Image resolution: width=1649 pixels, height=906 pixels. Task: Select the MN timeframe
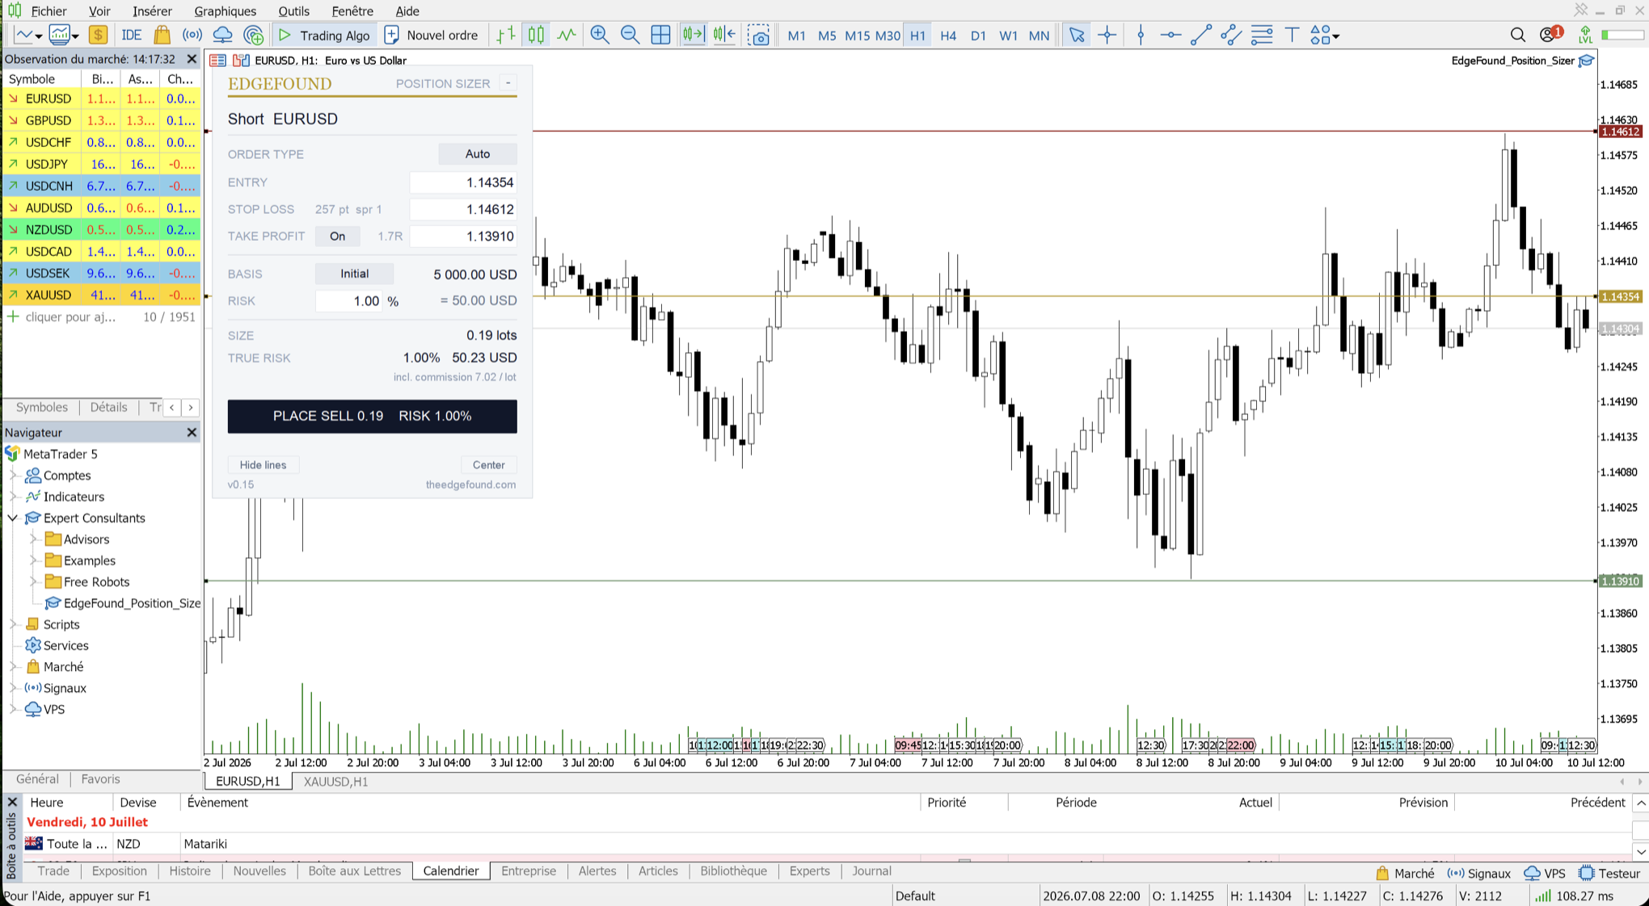pyautogui.click(x=1039, y=36)
